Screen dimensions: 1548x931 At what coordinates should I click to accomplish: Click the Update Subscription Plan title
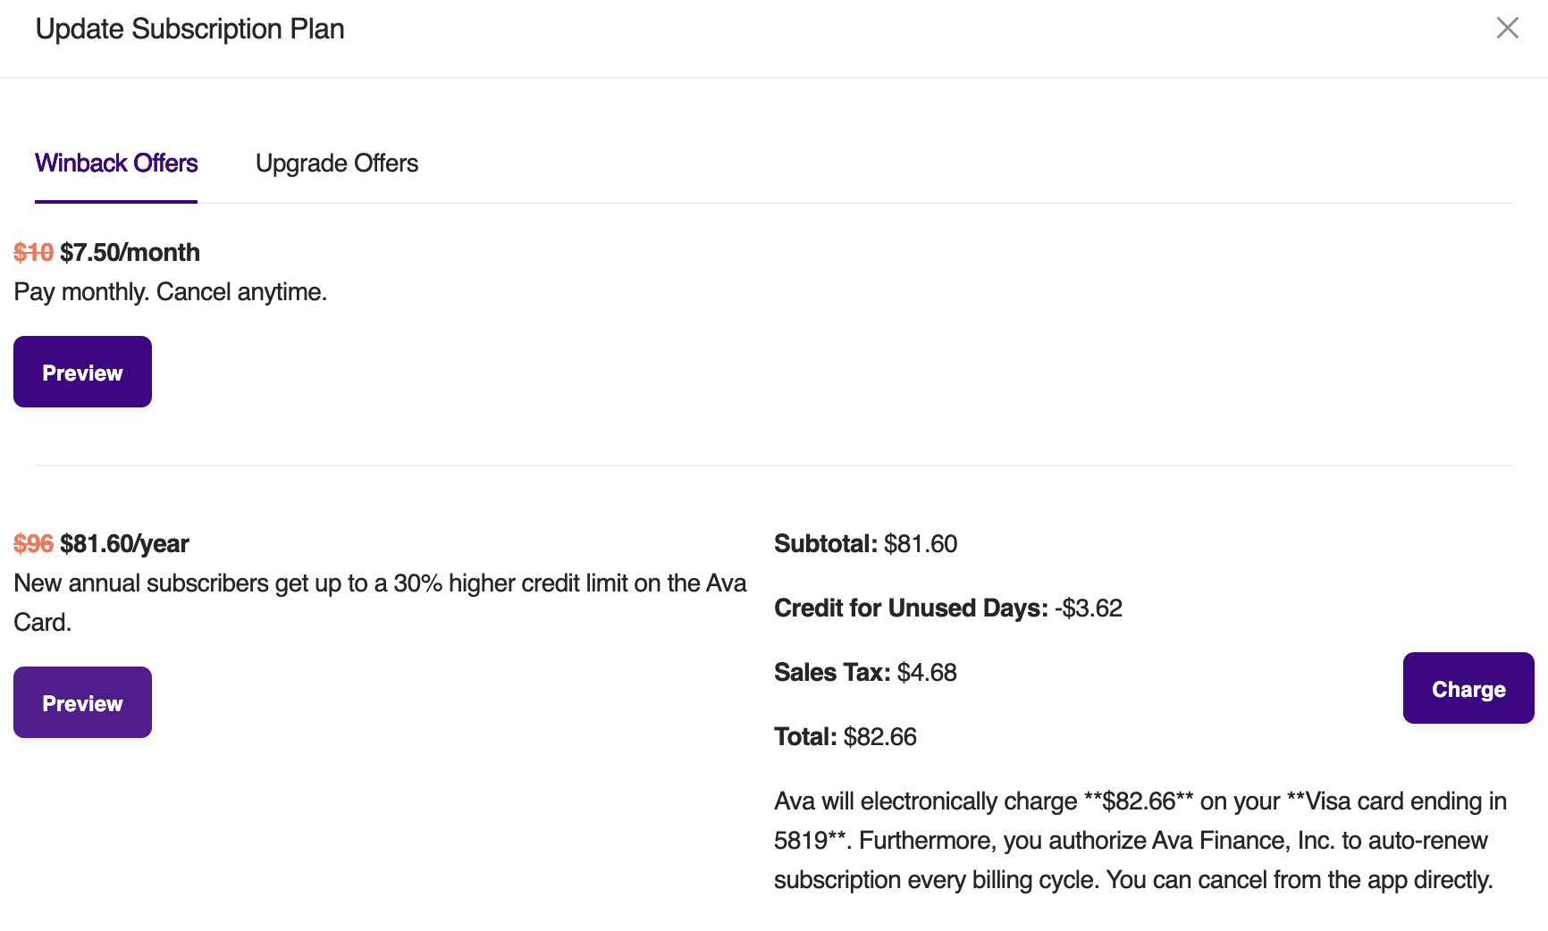tap(189, 29)
